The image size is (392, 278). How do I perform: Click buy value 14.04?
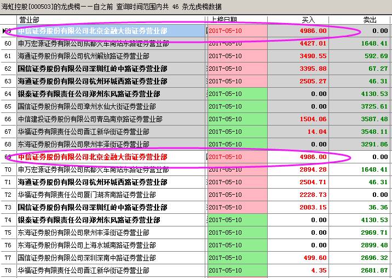317,132
